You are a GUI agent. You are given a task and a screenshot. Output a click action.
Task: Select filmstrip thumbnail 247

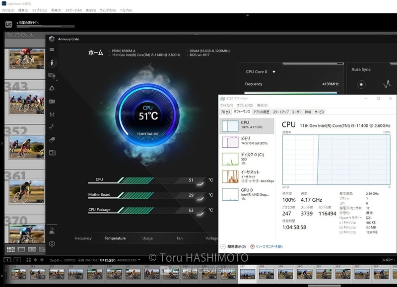coord(247,274)
